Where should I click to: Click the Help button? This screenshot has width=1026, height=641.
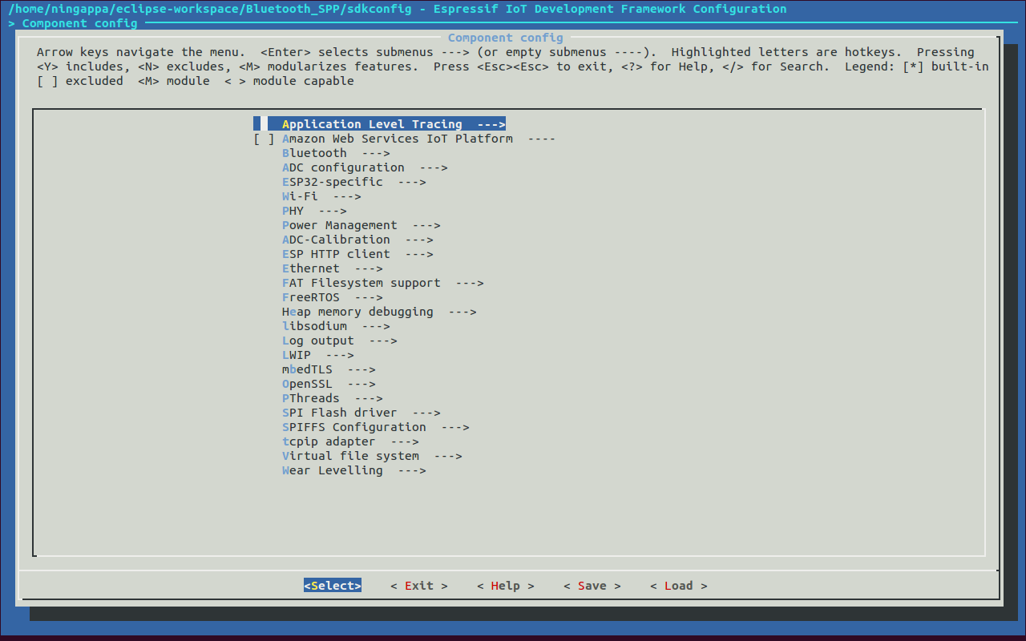pos(506,586)
